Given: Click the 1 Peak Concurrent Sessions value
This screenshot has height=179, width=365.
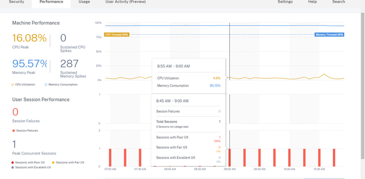Looking at the screenshot, I should tap(14, 144).
